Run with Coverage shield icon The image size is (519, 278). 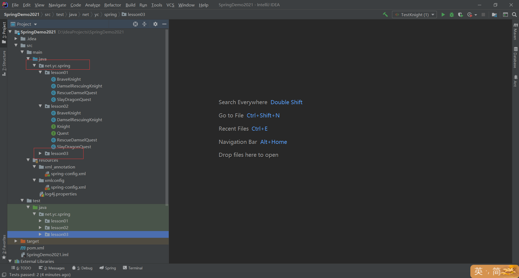tap(460, 15)
